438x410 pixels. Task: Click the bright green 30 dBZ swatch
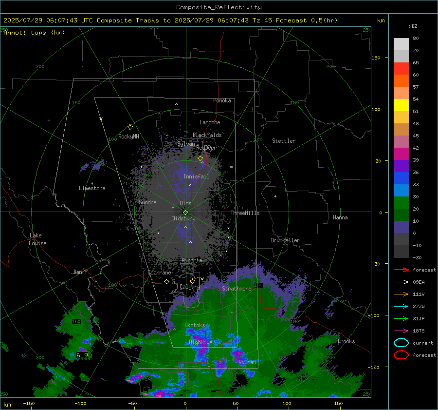tap(401, 203)
